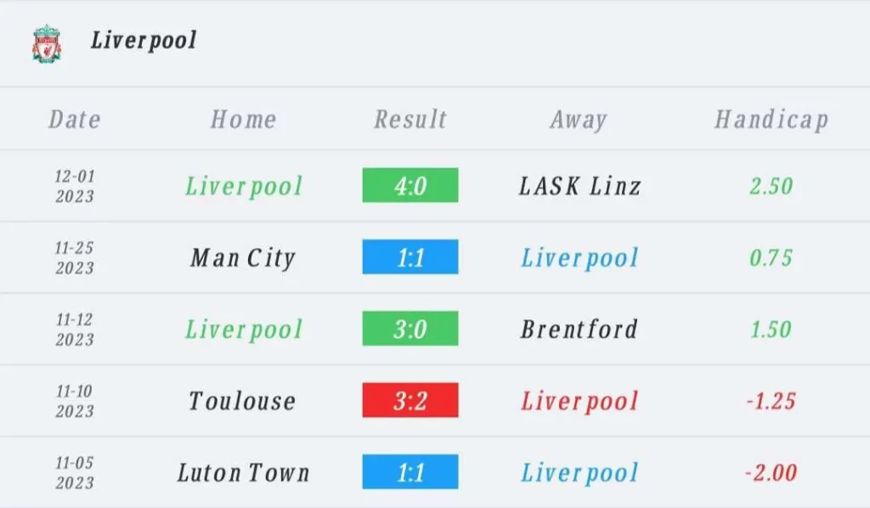
Task: Click the -2.00 handicap value
Action: tap(771, 472)
